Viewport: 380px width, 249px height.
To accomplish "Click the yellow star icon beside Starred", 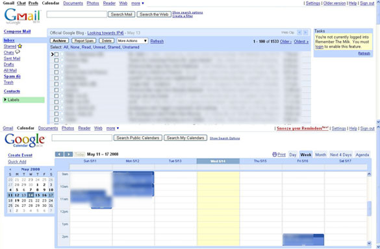I will 20,46.
